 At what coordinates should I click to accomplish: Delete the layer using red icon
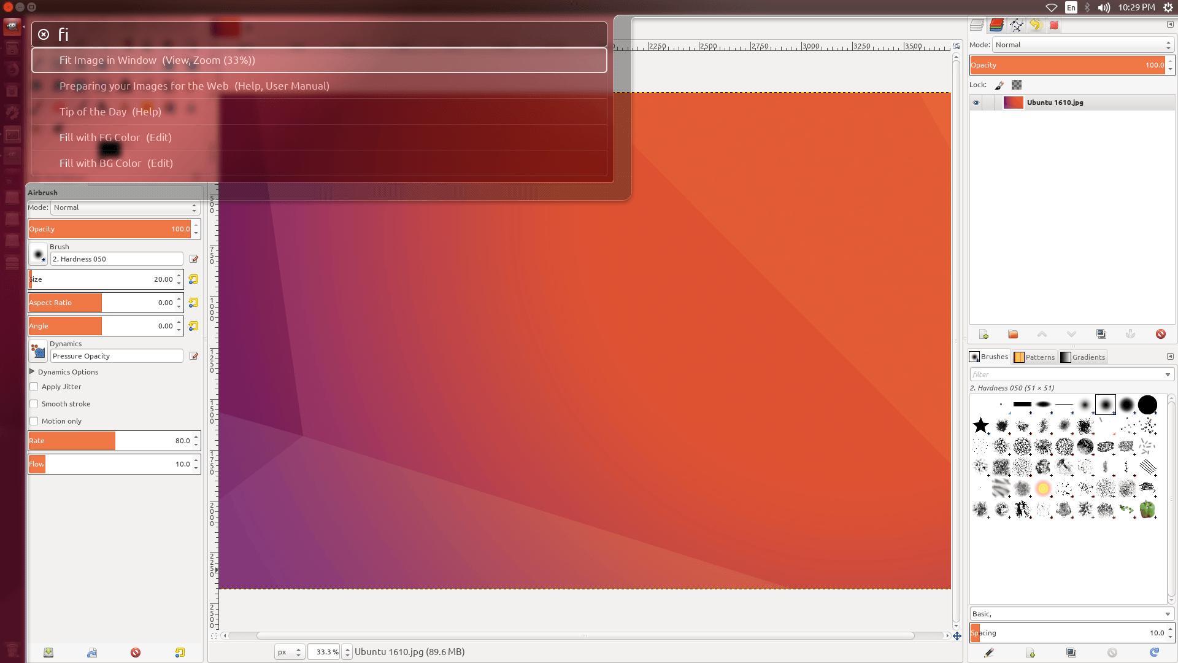[x=1161, y=334]
